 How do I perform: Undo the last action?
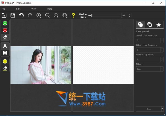(21, 15)
